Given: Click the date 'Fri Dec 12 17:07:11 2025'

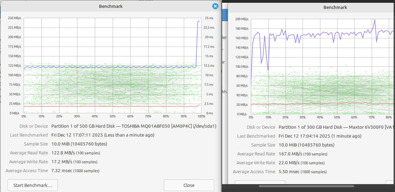Looking at the screenshot, I should click(77, 135).
